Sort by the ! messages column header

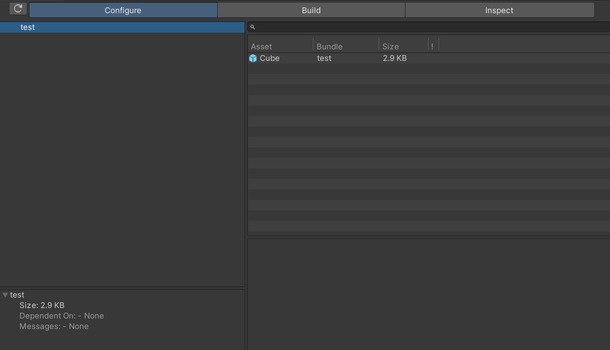(x=433, y=47)
